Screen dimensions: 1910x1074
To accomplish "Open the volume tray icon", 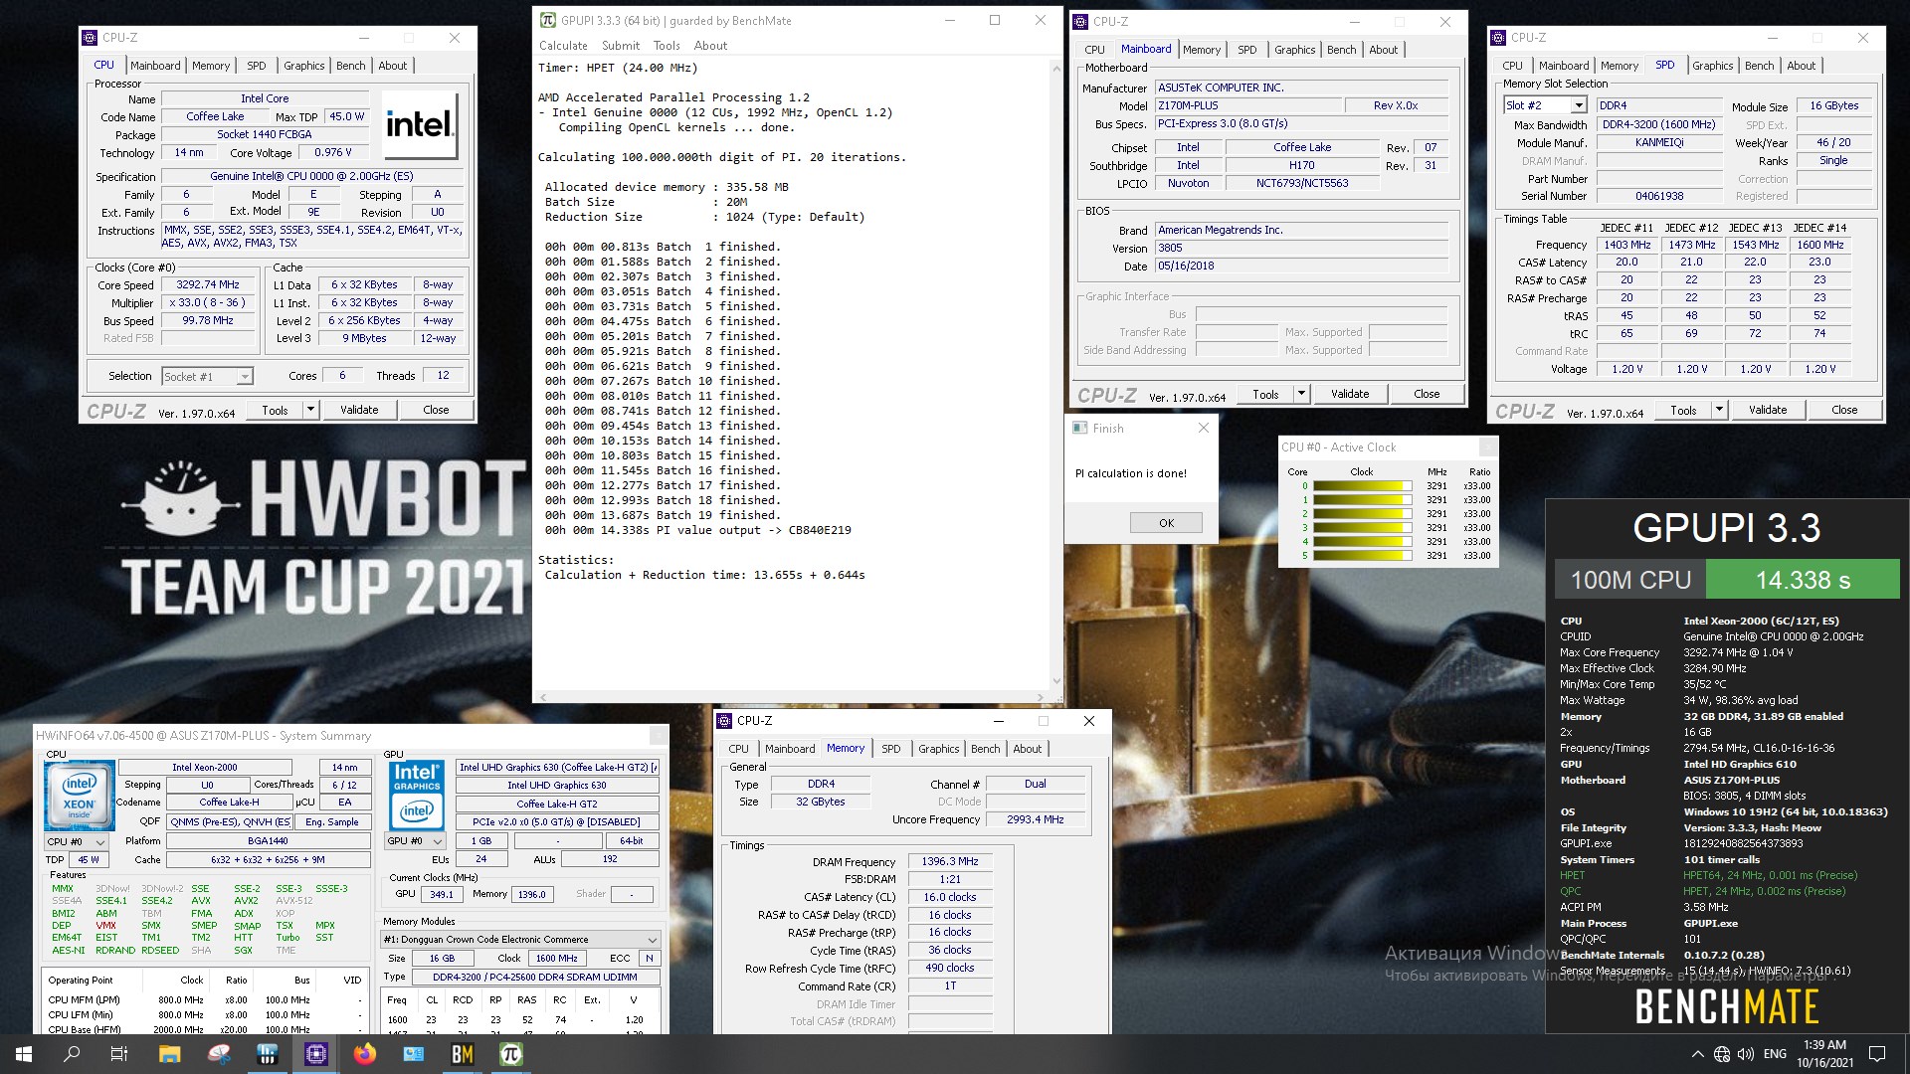I will (1746, 1054).
